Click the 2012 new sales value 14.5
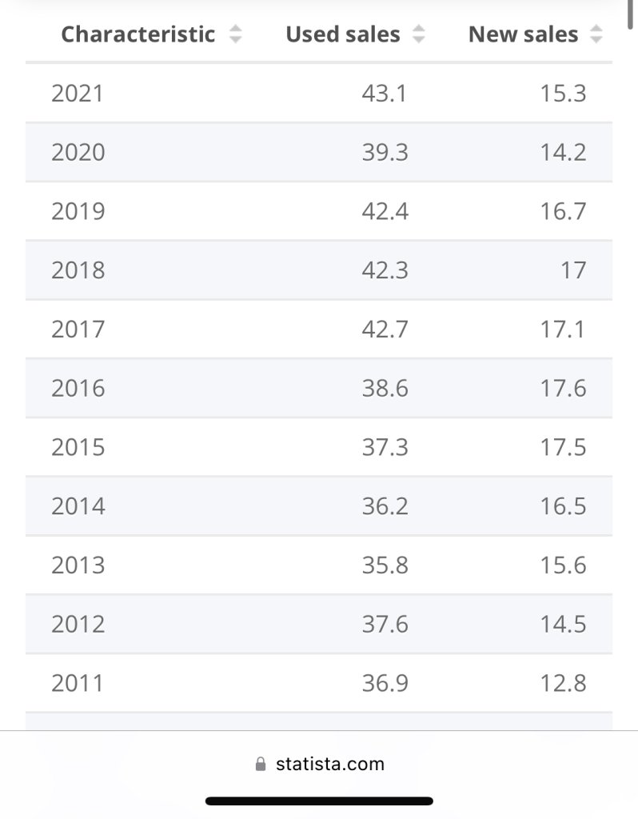The width and height of the screenshot is (638, 819). (563, 625)
